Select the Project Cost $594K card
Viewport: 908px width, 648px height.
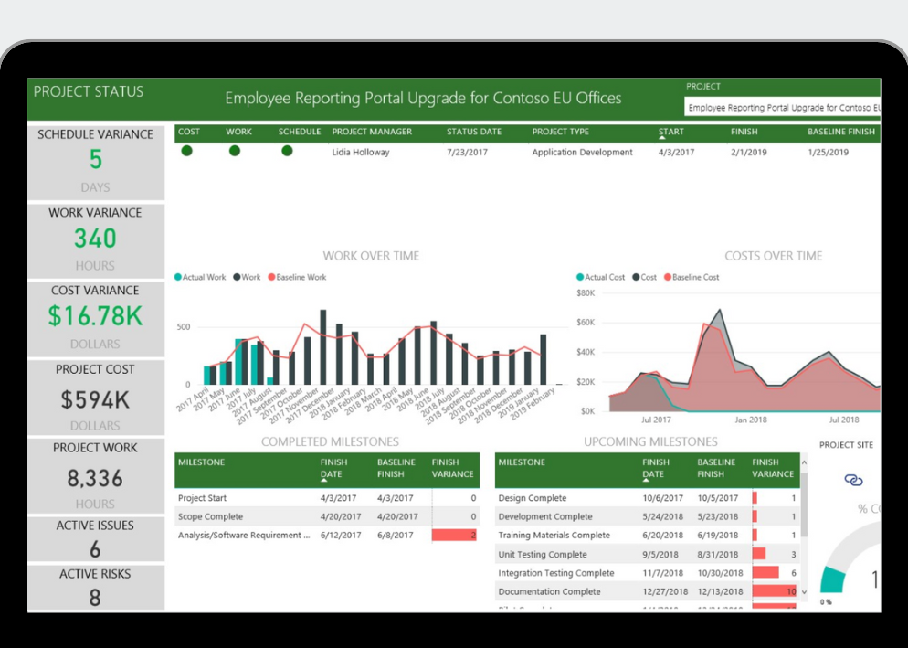coord(96,398)
